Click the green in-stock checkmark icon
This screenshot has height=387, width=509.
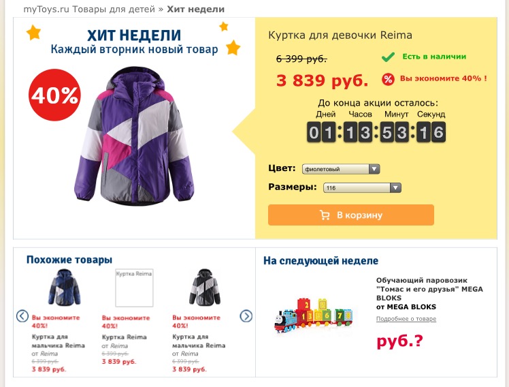coord(388,57)
